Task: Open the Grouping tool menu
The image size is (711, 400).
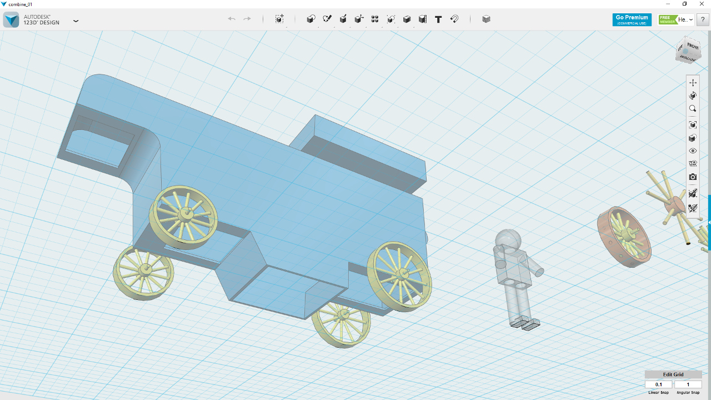Action: (x=391, y=19)
